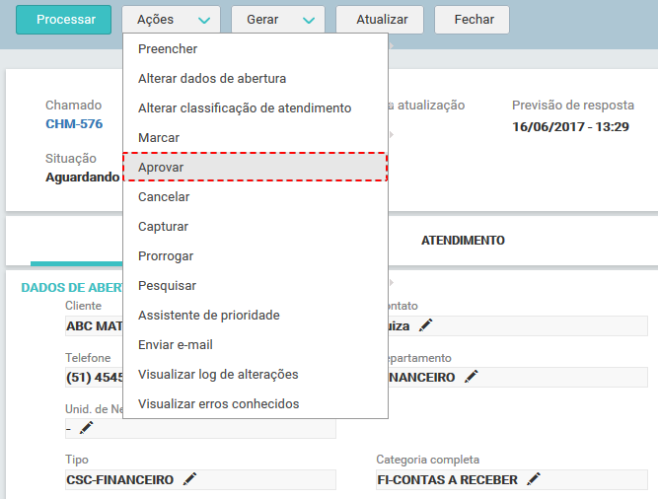
Task: Click the Aguardando status text
Action: (x=83, y=178)
